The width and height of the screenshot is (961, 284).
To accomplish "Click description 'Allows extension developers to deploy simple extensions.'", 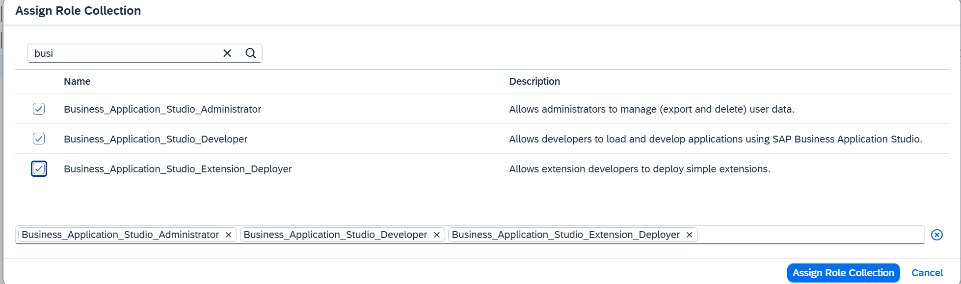I will [x=640, y=169].
